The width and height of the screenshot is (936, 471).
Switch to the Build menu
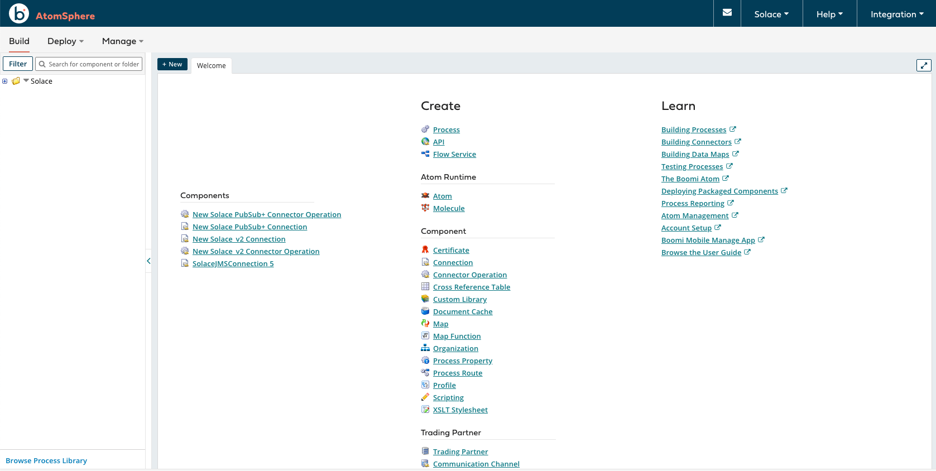coord(19,41)
